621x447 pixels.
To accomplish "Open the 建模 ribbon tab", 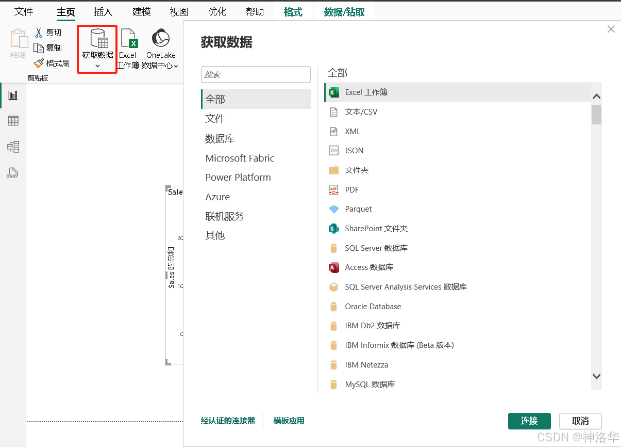I will 142,11.
